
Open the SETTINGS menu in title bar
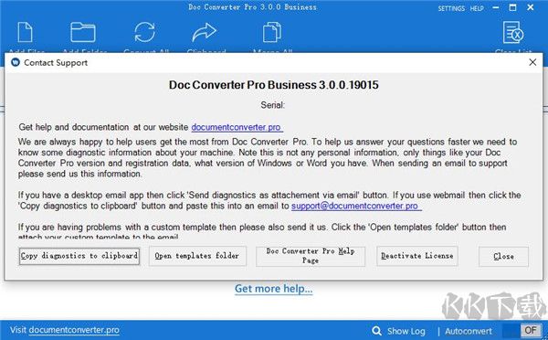[451, 8]
